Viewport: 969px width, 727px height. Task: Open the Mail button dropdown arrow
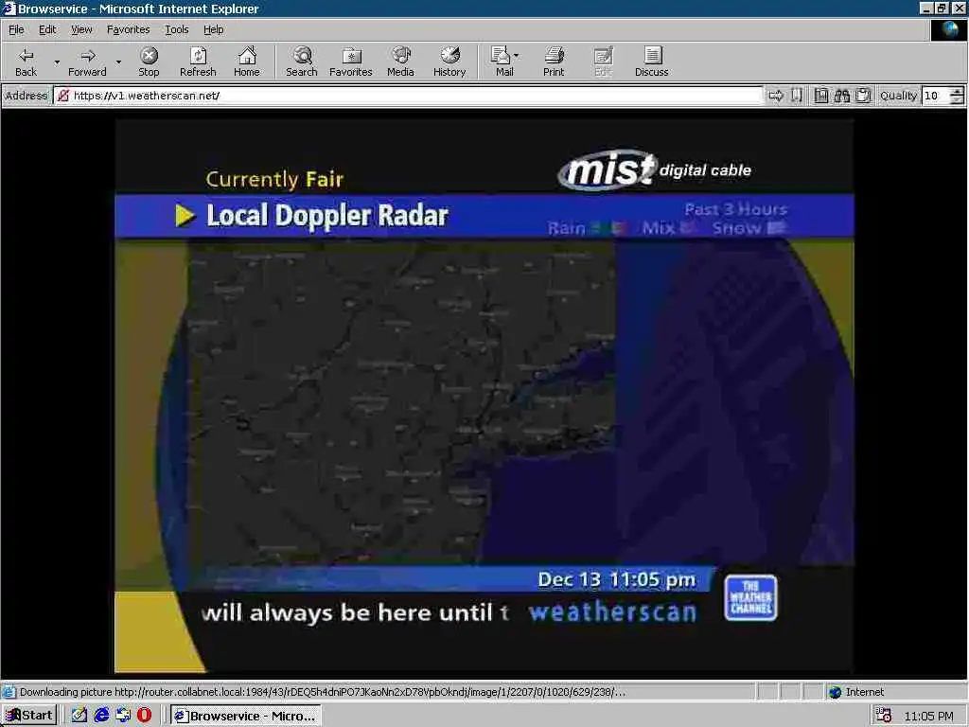[517, 56]
